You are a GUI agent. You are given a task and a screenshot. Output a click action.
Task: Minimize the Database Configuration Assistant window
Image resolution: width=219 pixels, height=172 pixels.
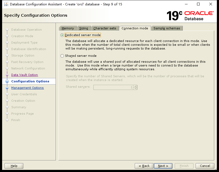[186, 4]
